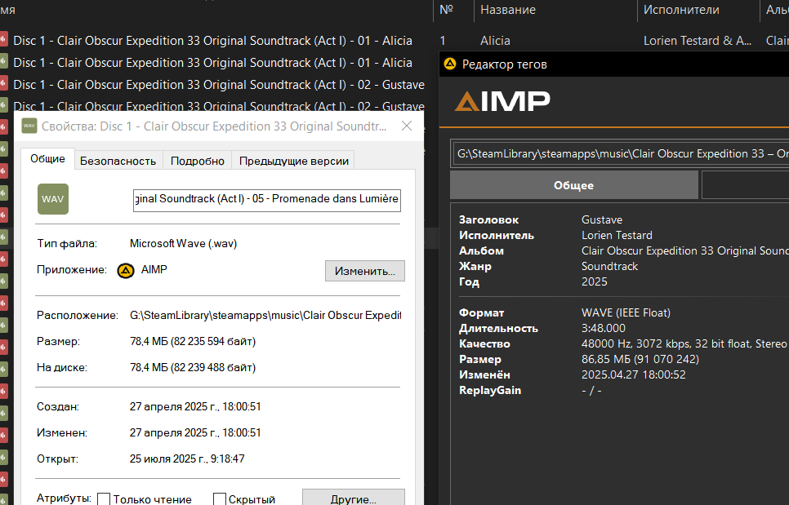Image resolution: width=789 pixels, height=505 pixels.
Task: Click Год value '2025'
Action: [x=595, y=281]
